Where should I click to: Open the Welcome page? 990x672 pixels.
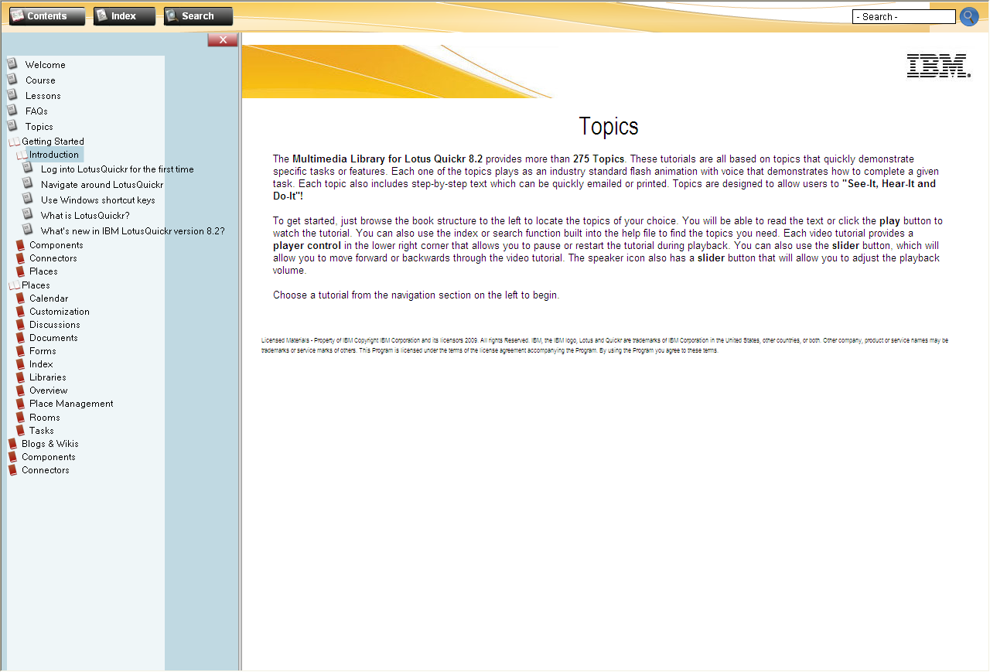(45, 65)
